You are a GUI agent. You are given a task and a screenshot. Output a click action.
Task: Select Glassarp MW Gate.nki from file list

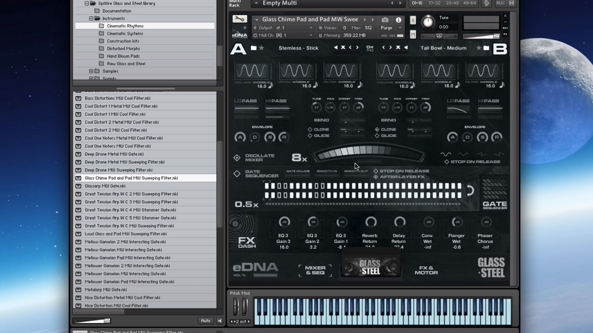coord(105,186)
